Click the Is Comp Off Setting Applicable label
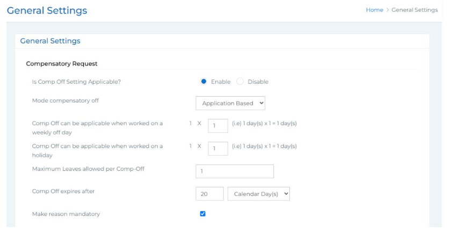 tap(76, 82)
